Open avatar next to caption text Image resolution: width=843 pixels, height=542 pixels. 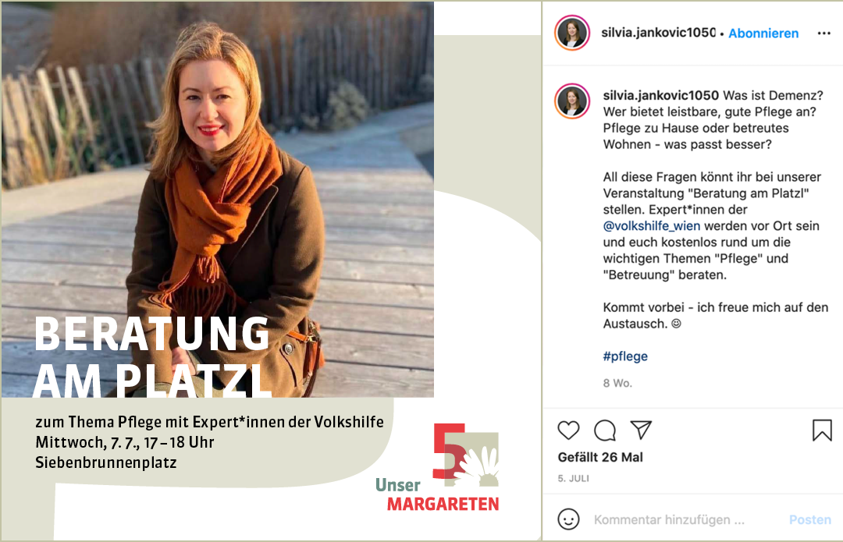(572, 101)
